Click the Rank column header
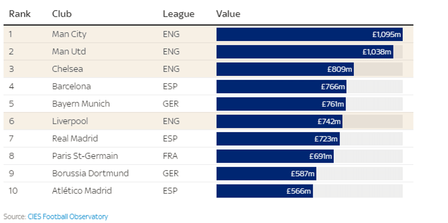This screenshot has width=448, height=223. click(20, 14)
